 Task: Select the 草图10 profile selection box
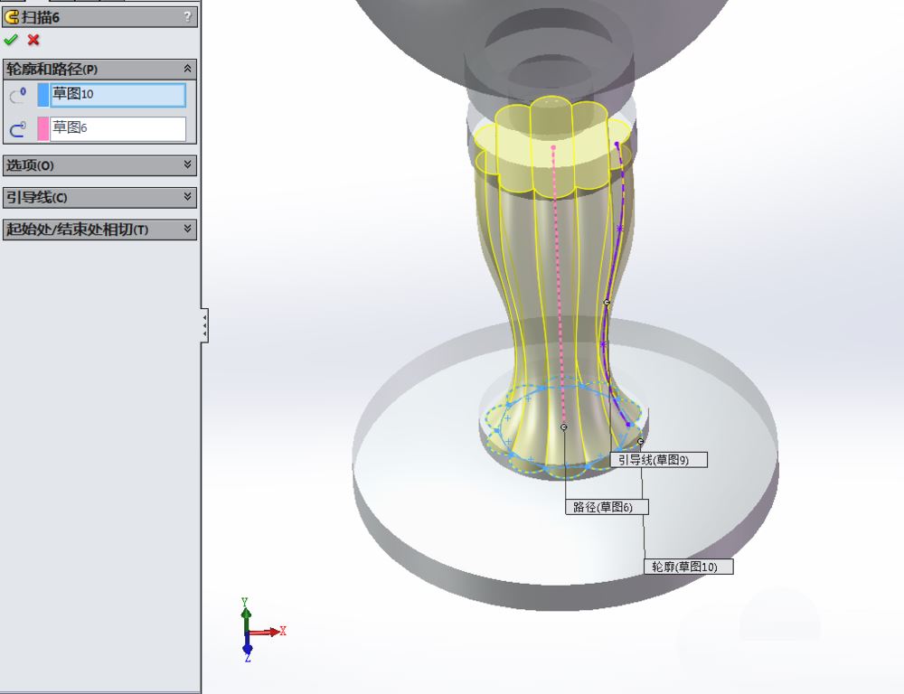pyautogui.click(x=118, y=95)
